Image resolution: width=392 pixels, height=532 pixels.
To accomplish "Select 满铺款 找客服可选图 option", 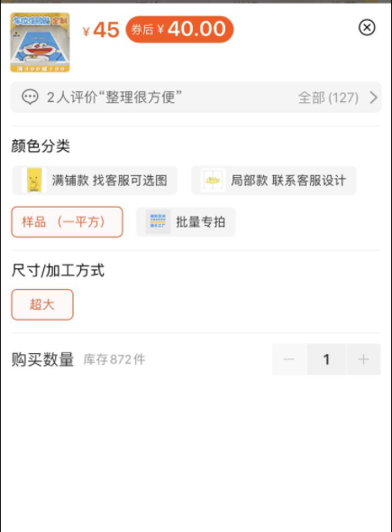I will point(95,181).
